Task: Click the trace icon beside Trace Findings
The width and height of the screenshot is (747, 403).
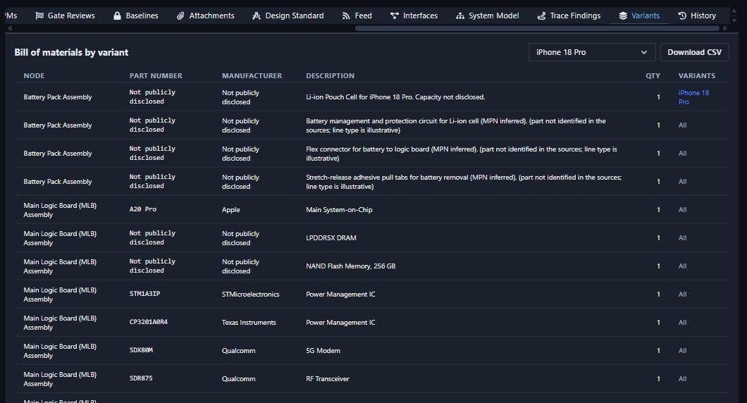Action: click(541, 15)
